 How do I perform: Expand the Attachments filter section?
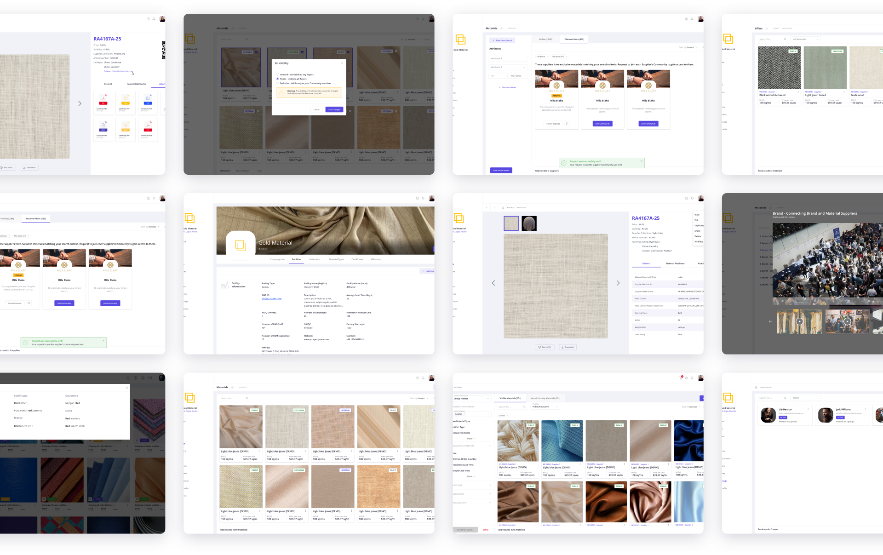pyautogui.click(x=490, y=503)
